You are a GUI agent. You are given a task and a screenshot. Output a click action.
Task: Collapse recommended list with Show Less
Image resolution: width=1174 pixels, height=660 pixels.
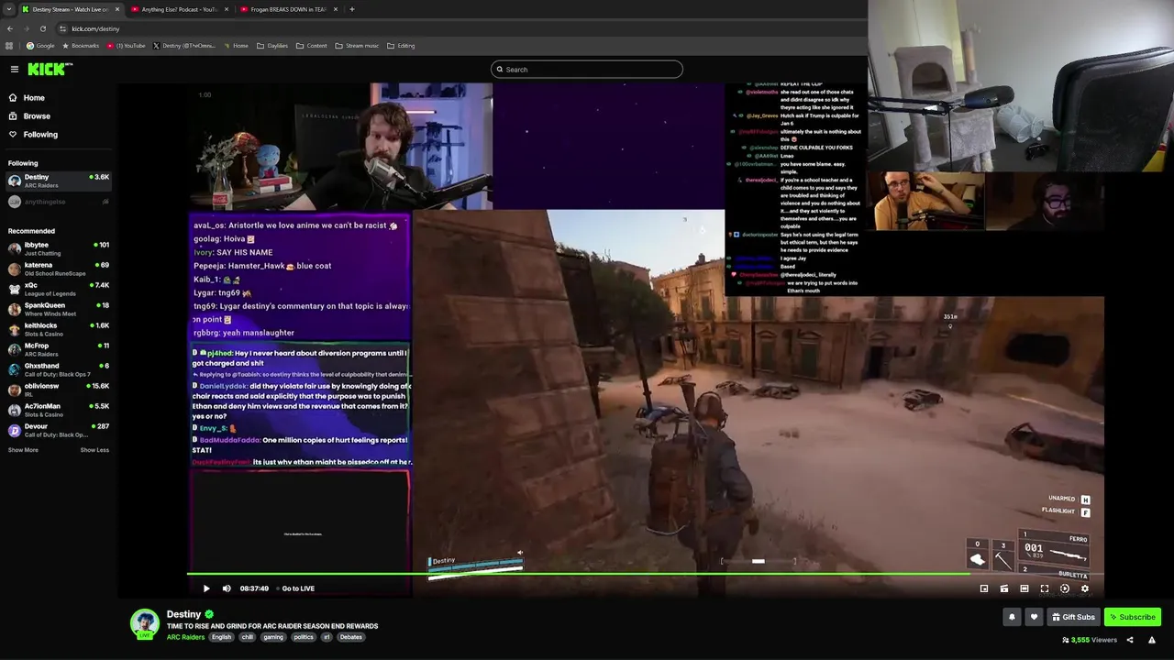(94, 450)
